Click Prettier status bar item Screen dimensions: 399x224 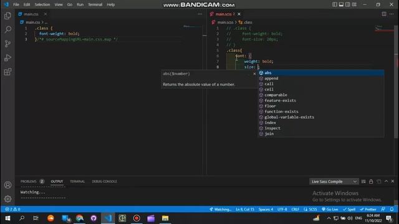point(368,209)
